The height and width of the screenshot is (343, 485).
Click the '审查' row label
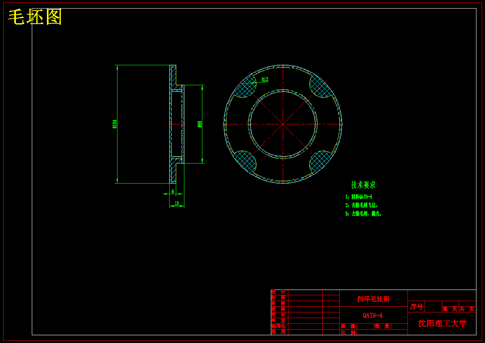click(x=279, y=303)
